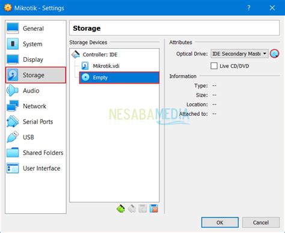The height and width of the screenshot is (233, 285).
Task: Open the User Interface settings category
Action: click(x=35, y=168)
